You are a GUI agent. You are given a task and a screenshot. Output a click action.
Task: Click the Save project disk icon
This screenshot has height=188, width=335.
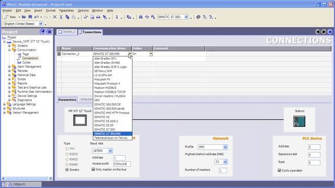30,17
